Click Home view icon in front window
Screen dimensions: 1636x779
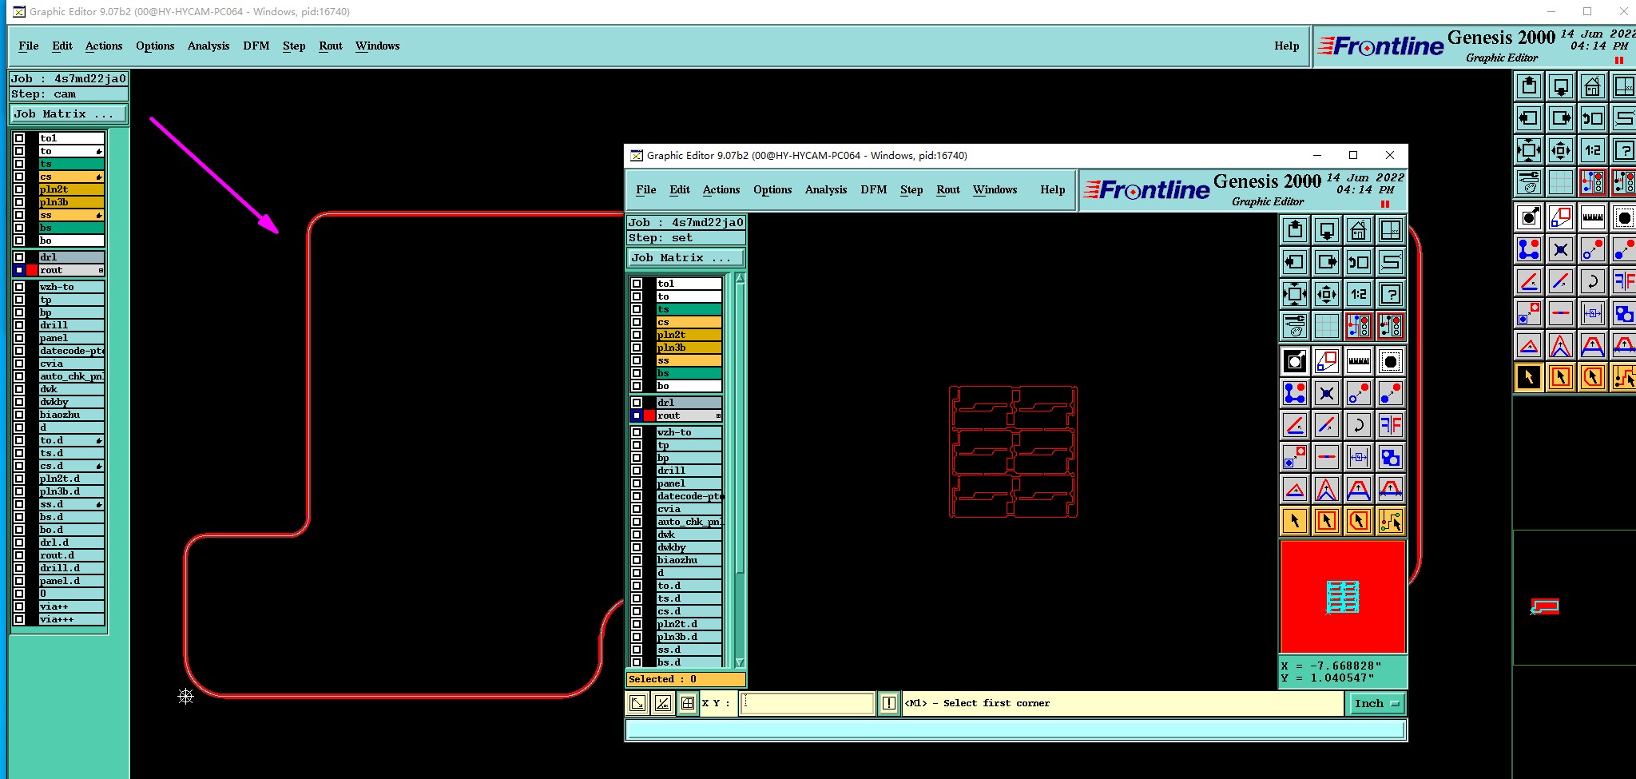tap(1359, 230)
